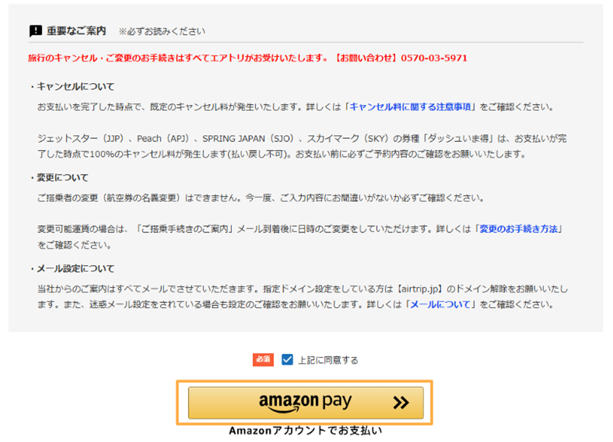
Task: Click the キャンセルについて section heading
Action: click(x=75, y=87)
